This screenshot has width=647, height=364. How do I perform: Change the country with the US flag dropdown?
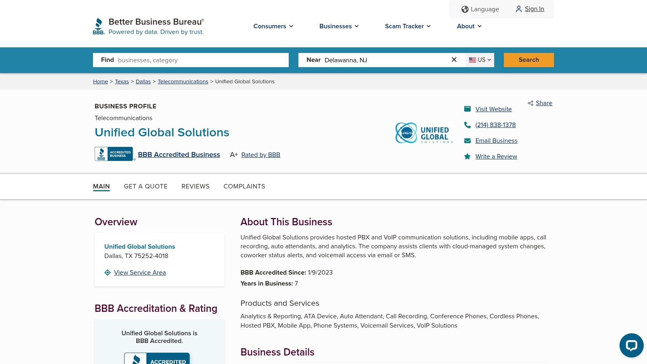[x=480, y=60]
